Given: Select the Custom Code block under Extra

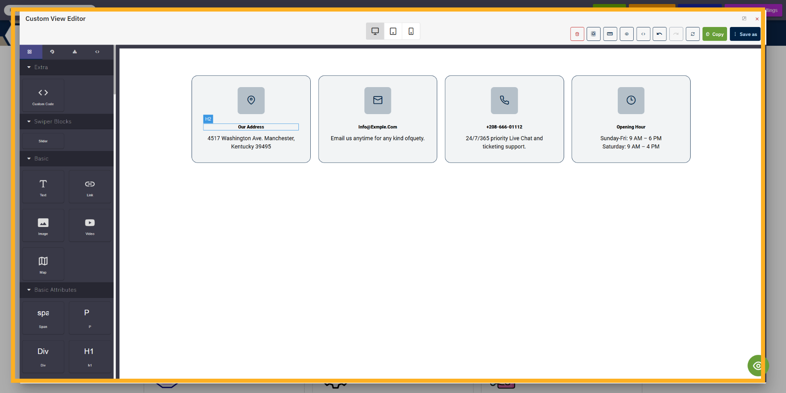Looking at the screenshot, I should point(43,95).
